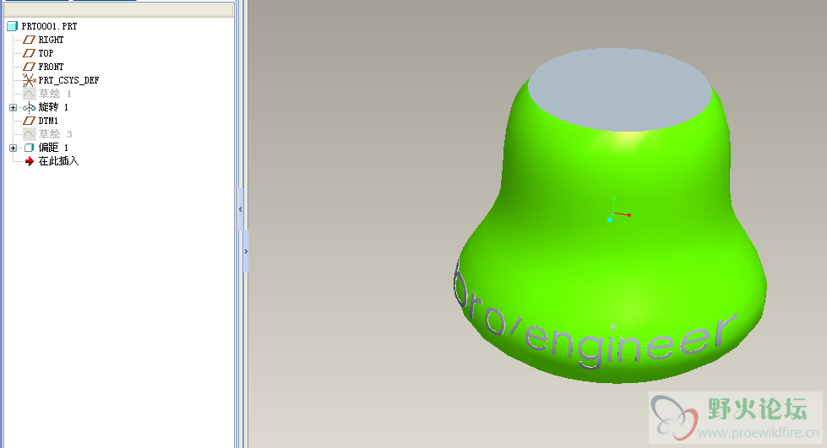
Task: Select hidden sketch 草绘 3 label
Action: coord(55,134)
